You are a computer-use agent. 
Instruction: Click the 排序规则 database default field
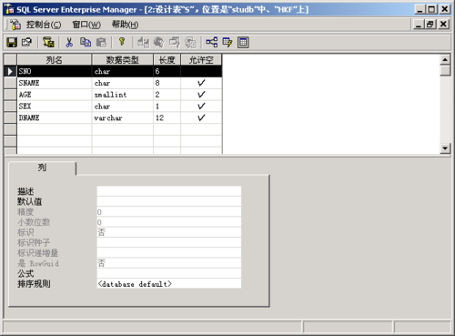169,283
